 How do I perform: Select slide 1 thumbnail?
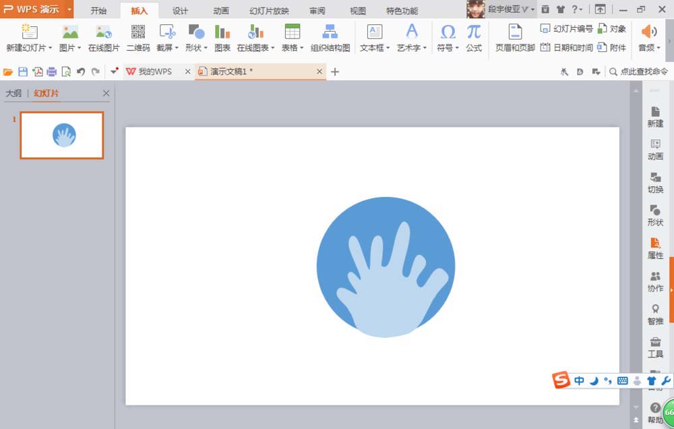[x=62, y=135]
